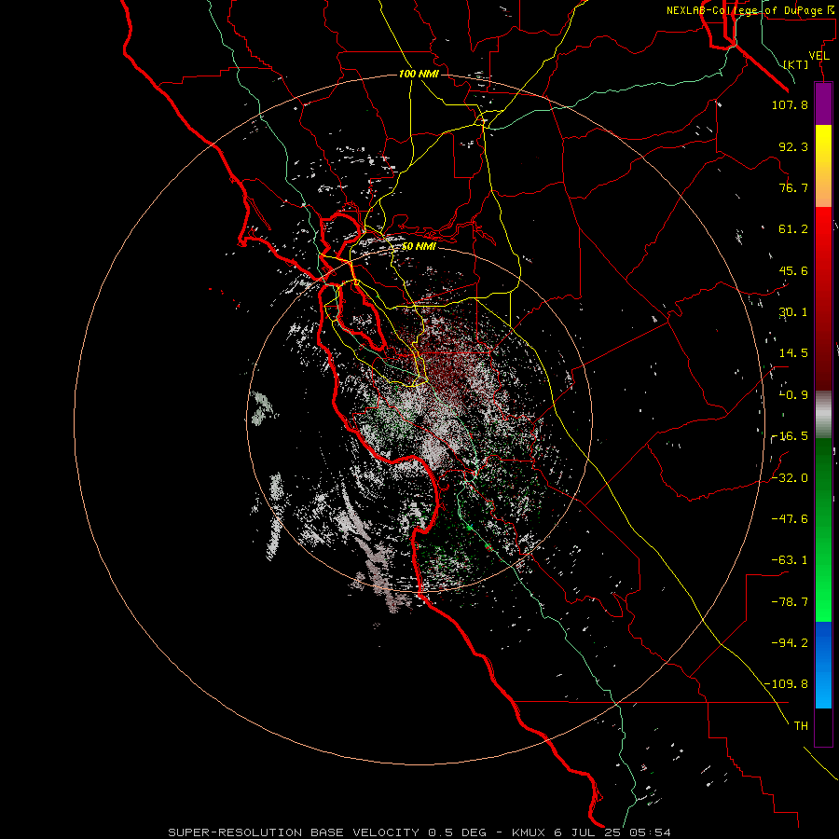The width and height of the screenshot is (839, 839).
Task: Click the -32.0 legend value
Action: point(790,478)
